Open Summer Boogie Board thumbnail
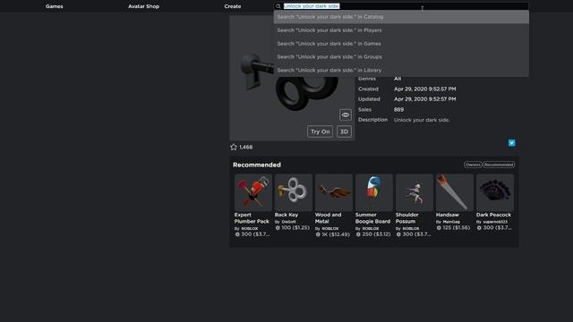 tap(374, 192)
